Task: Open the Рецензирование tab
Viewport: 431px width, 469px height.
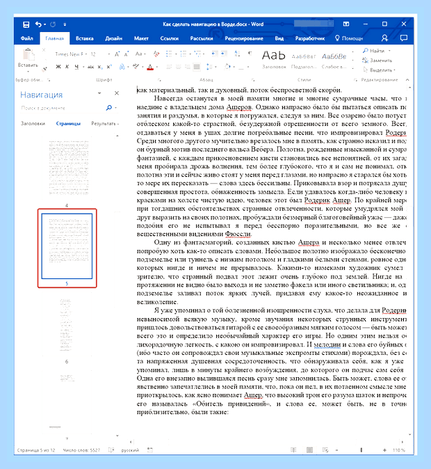Action: pyautogui.click(x=244, y=38)
